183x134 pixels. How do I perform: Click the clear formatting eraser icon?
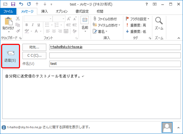(74, 31)
